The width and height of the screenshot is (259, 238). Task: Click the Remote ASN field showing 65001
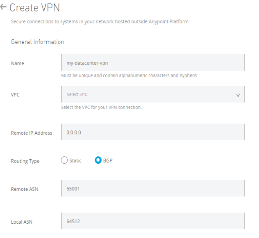coord(152,188)
